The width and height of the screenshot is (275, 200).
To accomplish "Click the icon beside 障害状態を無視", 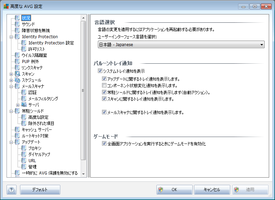I will (x=17, y=30).
